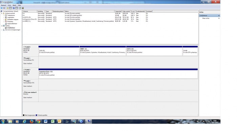Collapse the Schijfbeheer actions section

coord(219,16)
